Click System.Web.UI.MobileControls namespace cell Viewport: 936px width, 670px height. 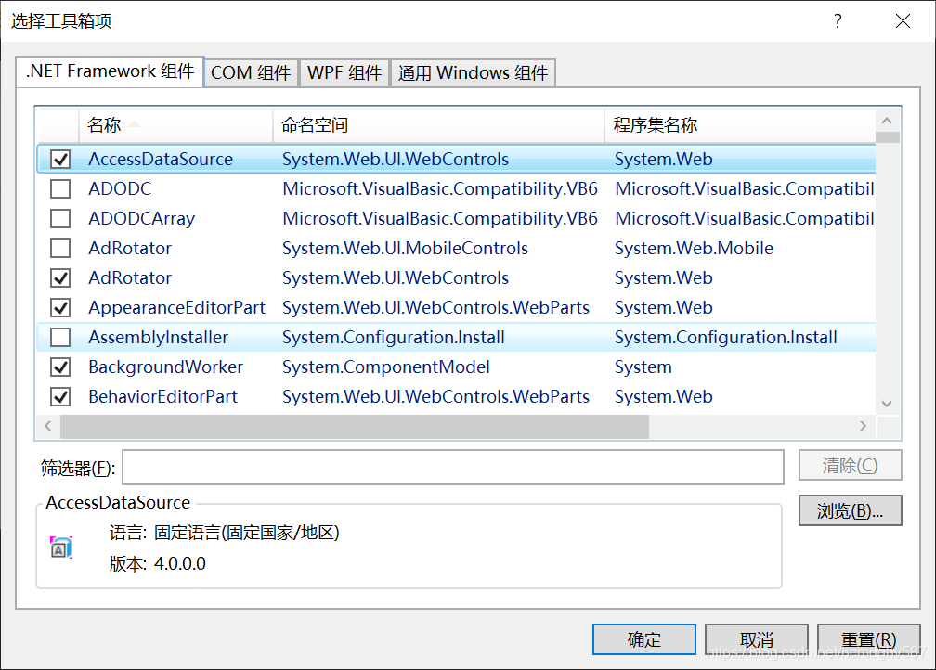pyautogui.click(x=405, y=248)
